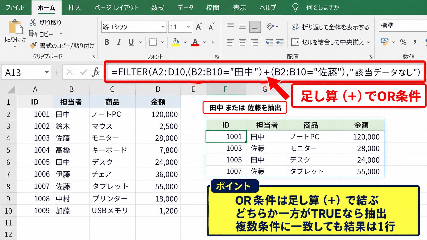Open the ファイル tab
Screen dimensions: 427x240
pos(15,7)
